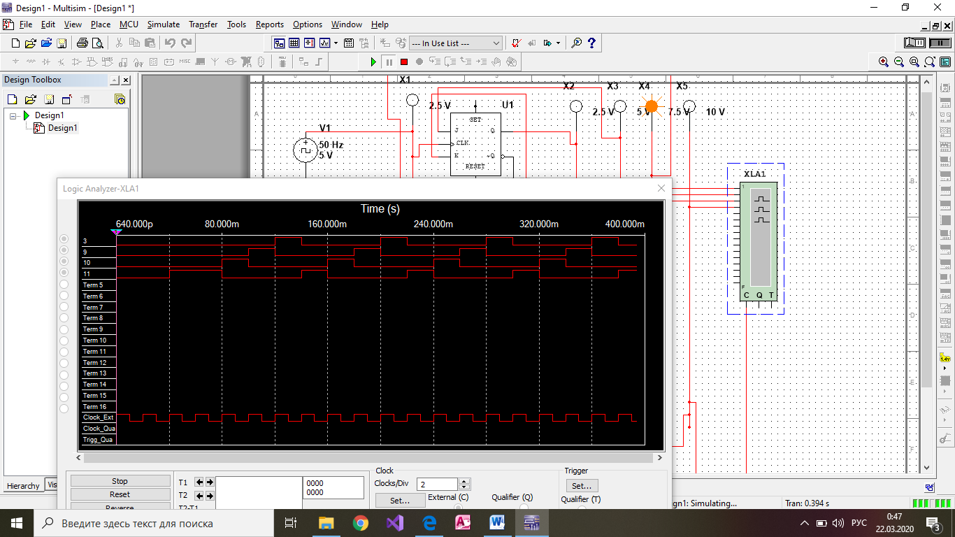955x537 pixels.
Task: Run the Electrical Rules Check icon
Action: click(x=516, y=43)
